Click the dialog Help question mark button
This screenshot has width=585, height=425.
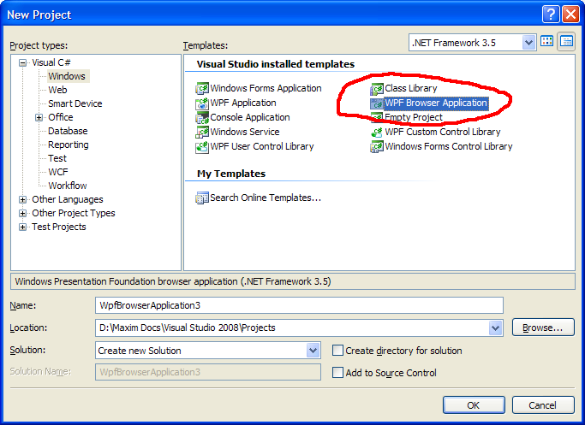pos(551,15)
